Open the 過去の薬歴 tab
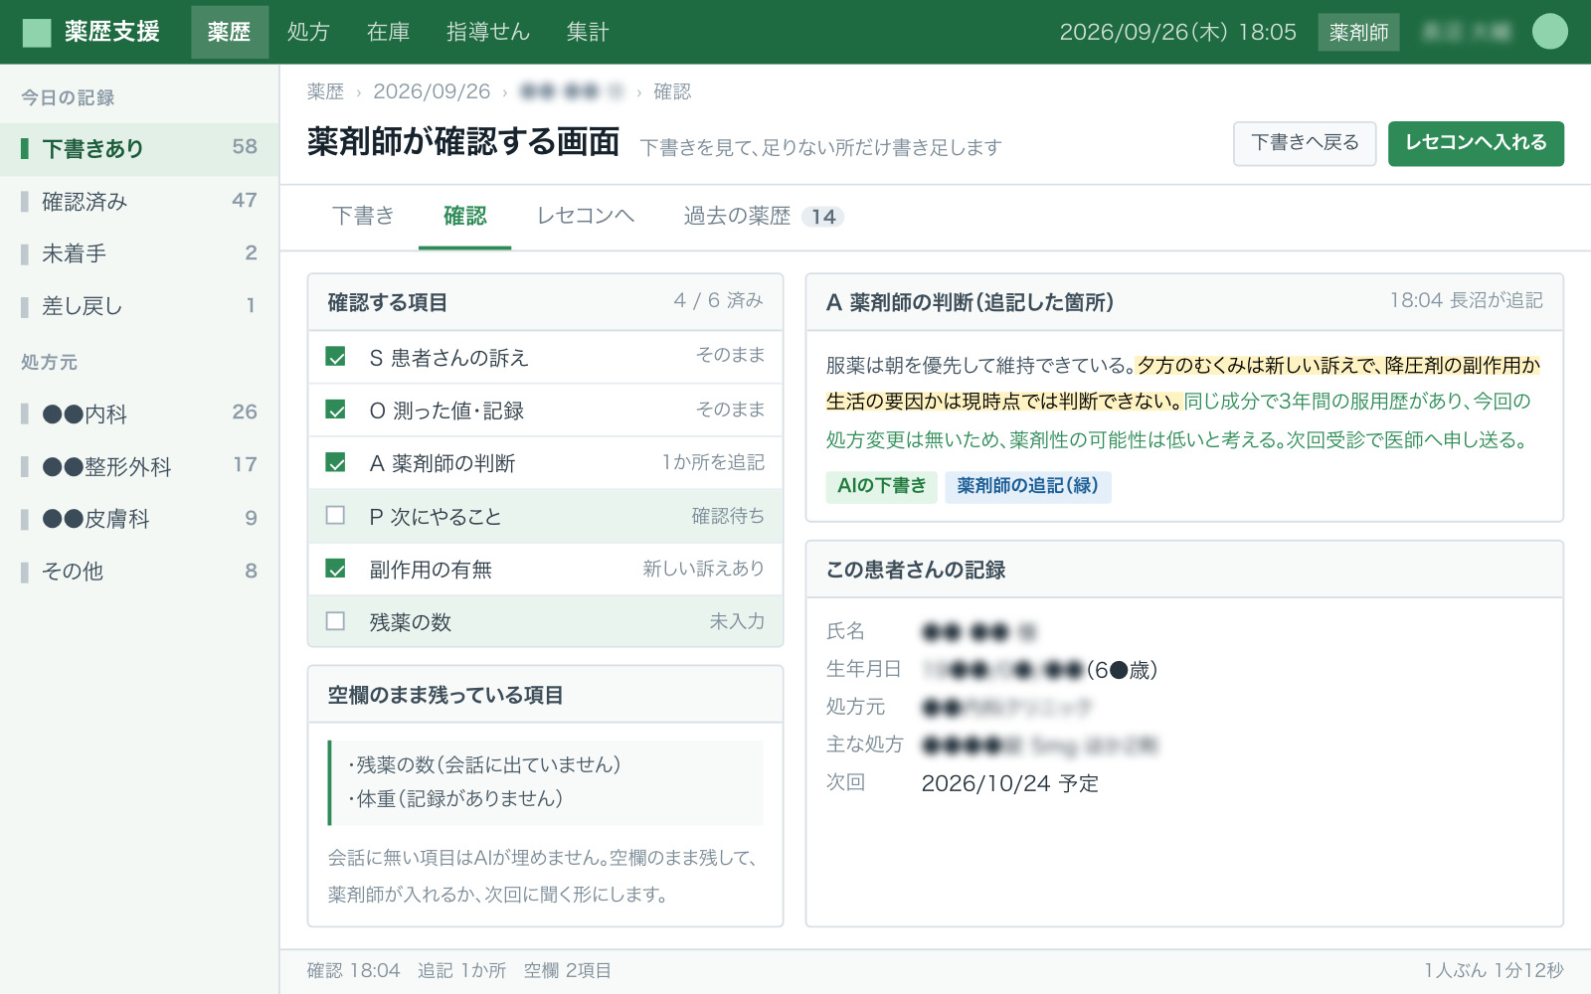The height and width of the screenshot is (994, 1591). coord(764,216)
